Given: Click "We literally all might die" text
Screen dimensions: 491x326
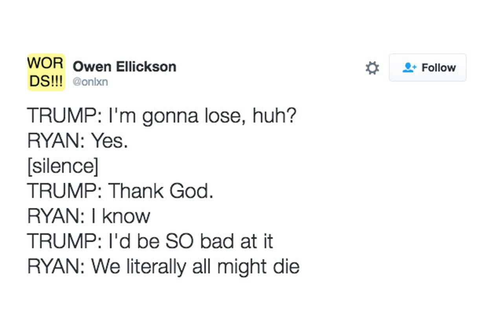Looking at the screenshot, I should tap(195, 266).
